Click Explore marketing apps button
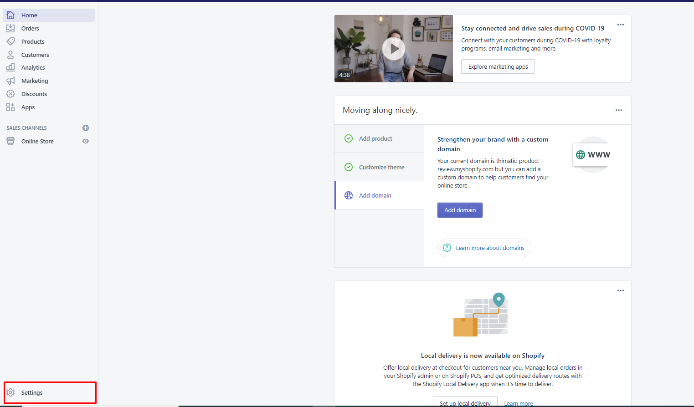 498,66
